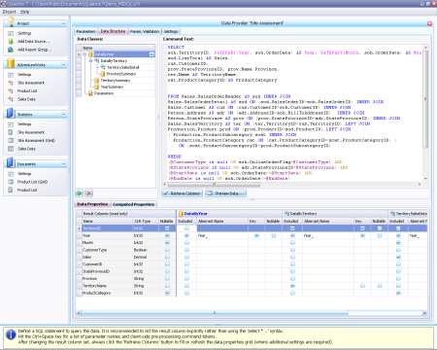Image resolution: width=437 pixels, height=350 pixels.
Task: Select the Parameters node in the data classes tree
Action: [104, 93]
